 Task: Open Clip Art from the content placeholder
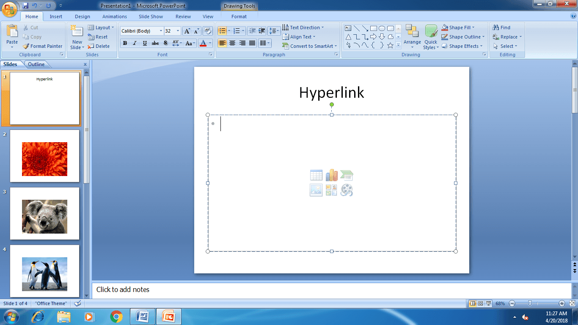click(x=331, y=190)
